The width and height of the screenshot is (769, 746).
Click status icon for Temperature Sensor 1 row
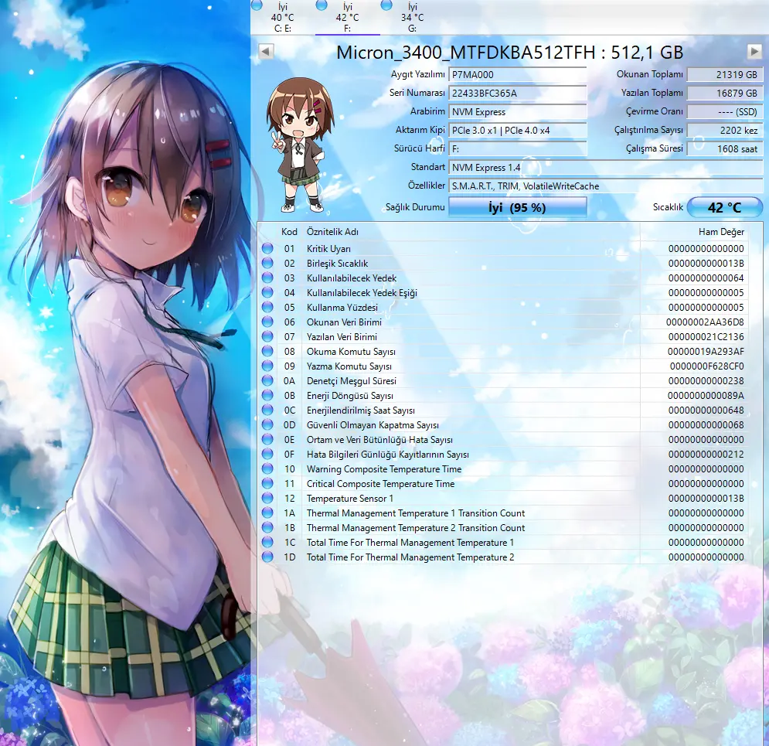(267, 499)
